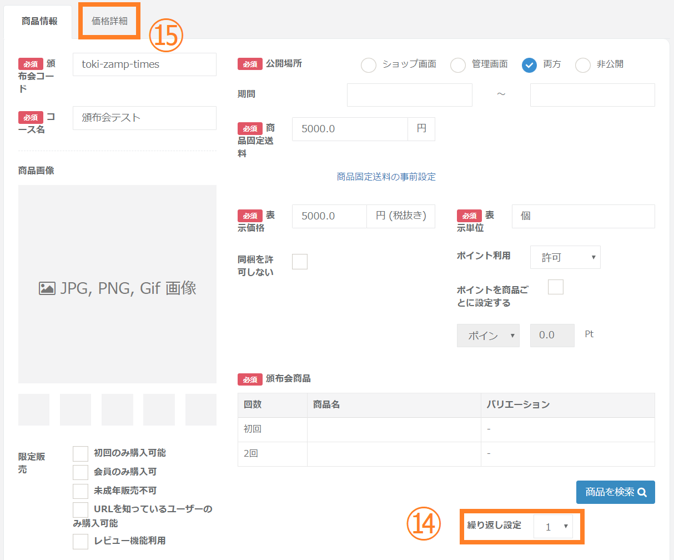Click the image placeholder icon in upload area
The image size is (674, 560).
tap(47, 288)
